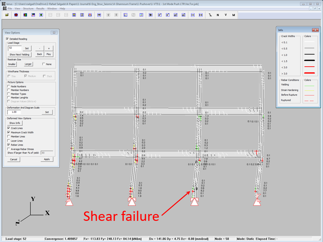Click the greyed-out up arrow toolbar icon
323x242 pixels.
tap(108, 15)
